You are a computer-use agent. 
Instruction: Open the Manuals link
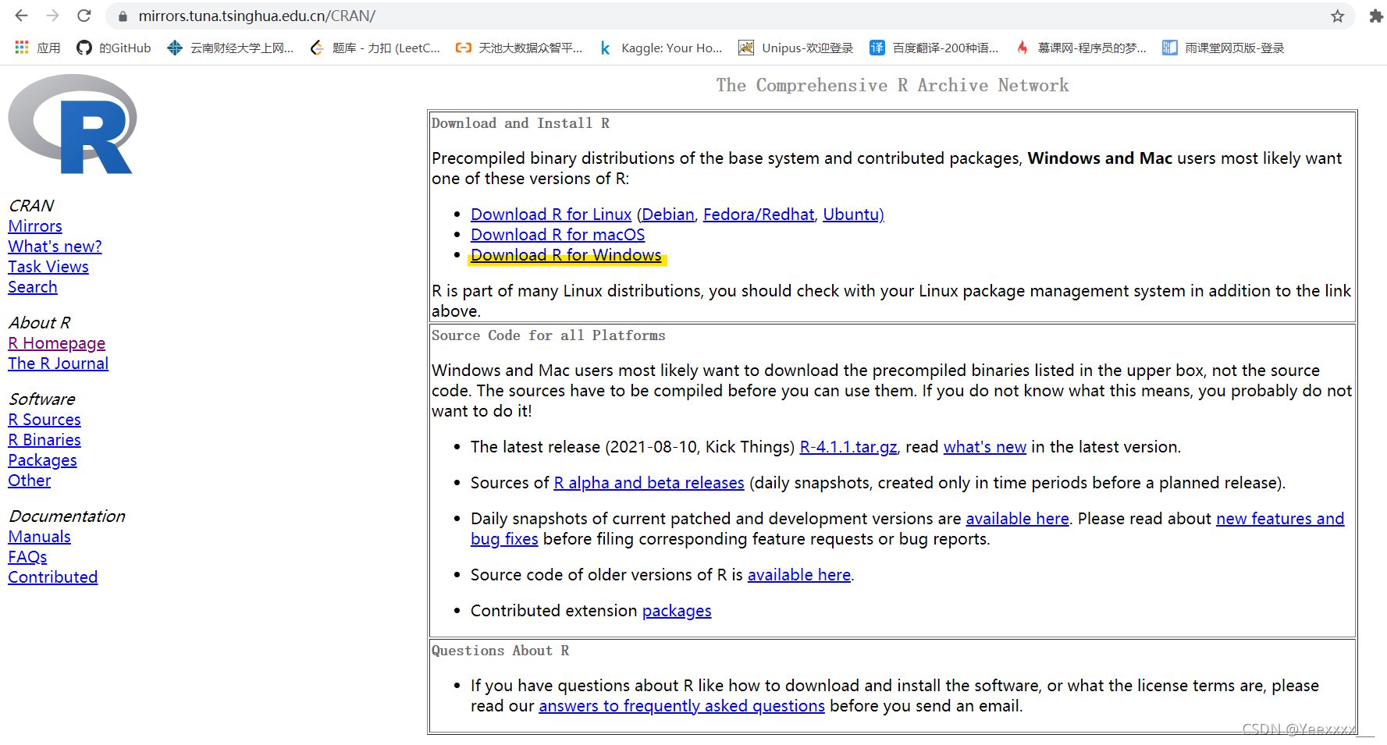coord(39,537)
